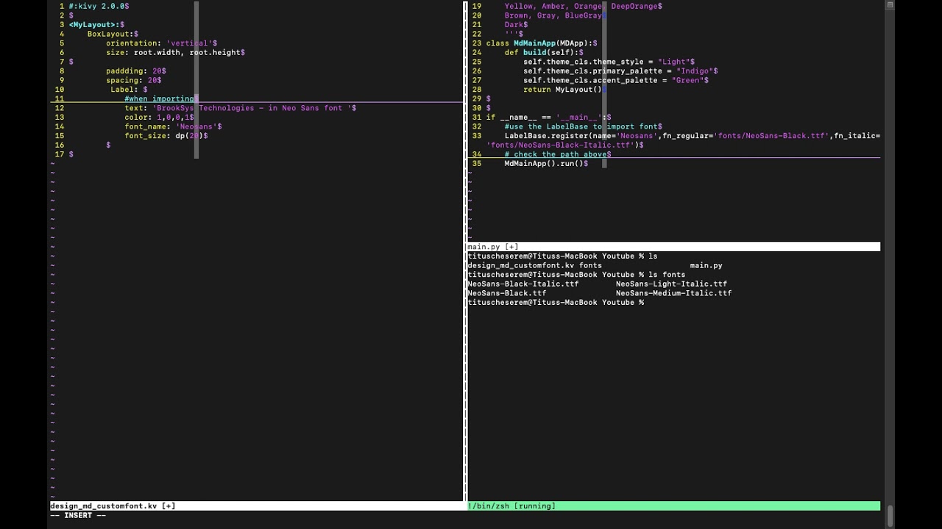Screen dimensions: 942x529
Task: Click the 'theme_style = "Light"' line
Action: coord(609,62)
